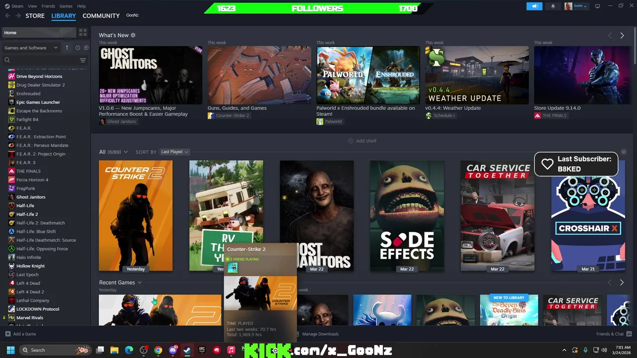The width and height of the screenshot is (637, 358).
Task: Open the Help menu
Action: point(81,6)
